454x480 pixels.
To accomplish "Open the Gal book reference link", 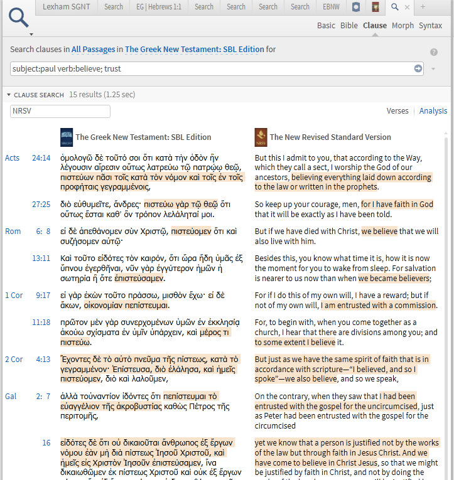I will 11,397.
